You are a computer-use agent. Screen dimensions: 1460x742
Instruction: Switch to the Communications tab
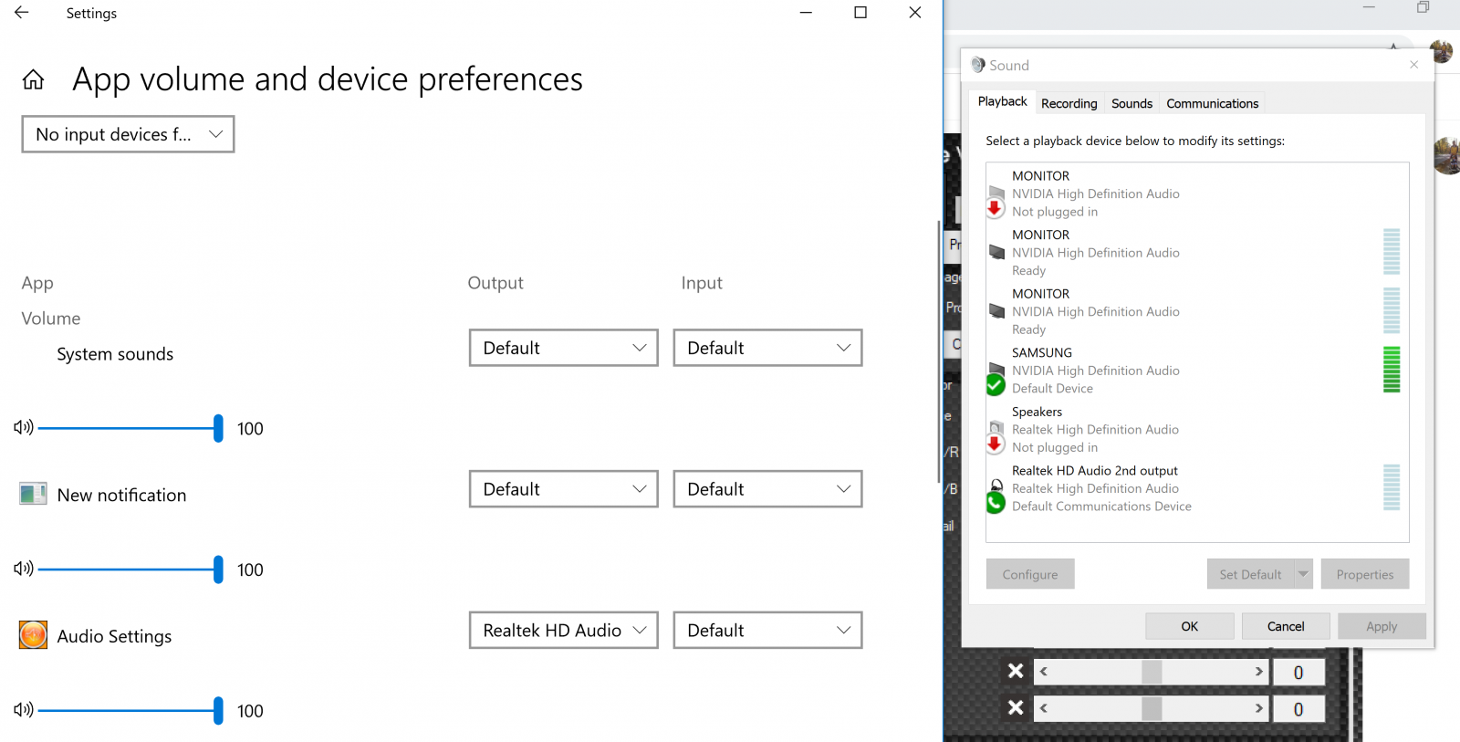(x=1212, y=103)
